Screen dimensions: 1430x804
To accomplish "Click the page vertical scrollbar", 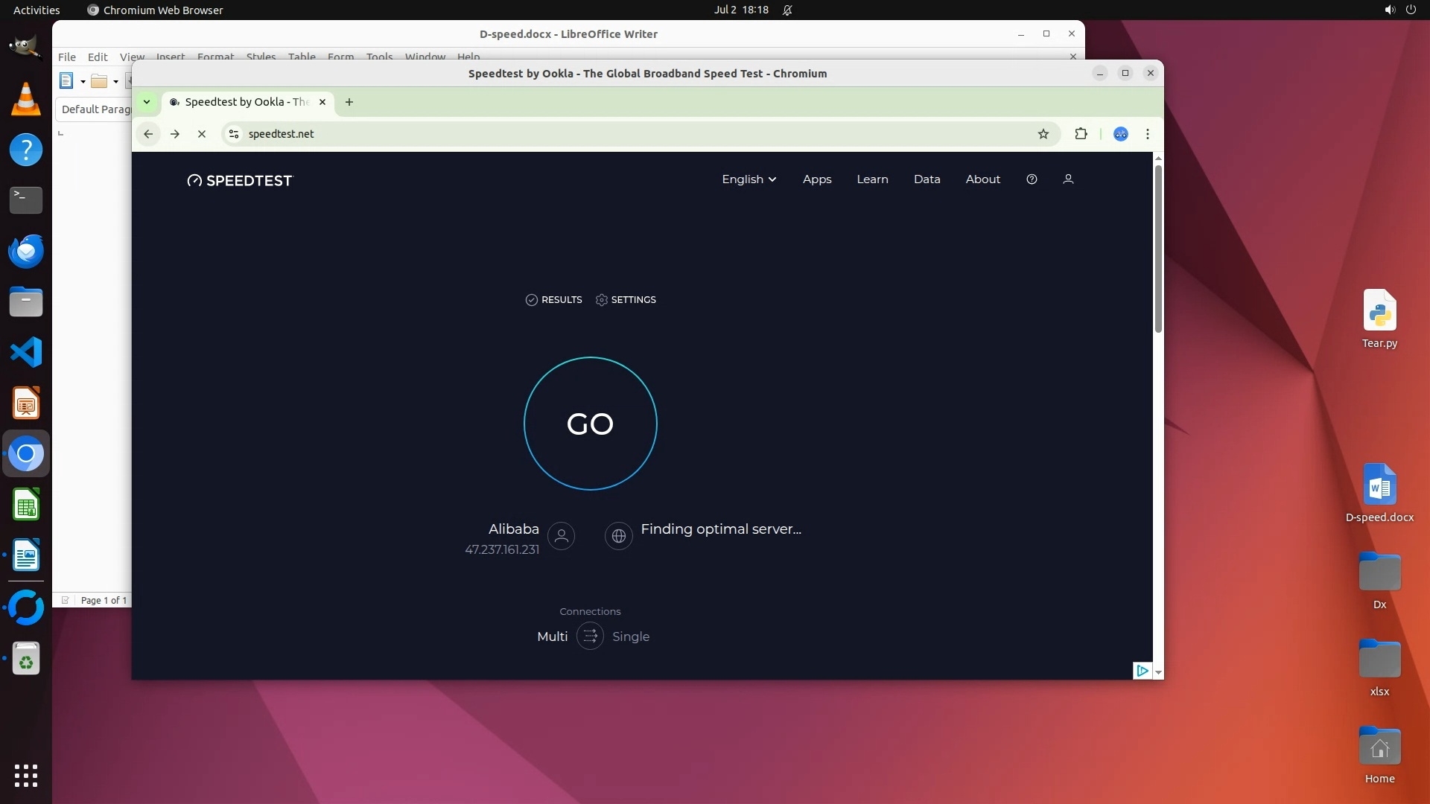I will click(1157, 250).
